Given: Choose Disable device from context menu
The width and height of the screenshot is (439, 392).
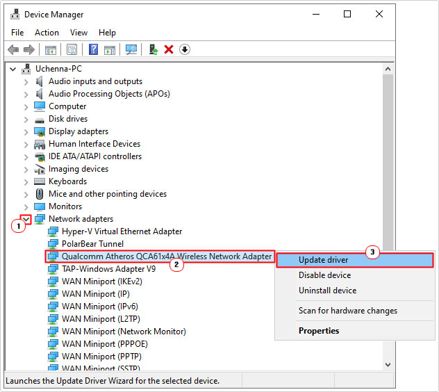Looking at the screenshot, I should [x=355, y=275].
